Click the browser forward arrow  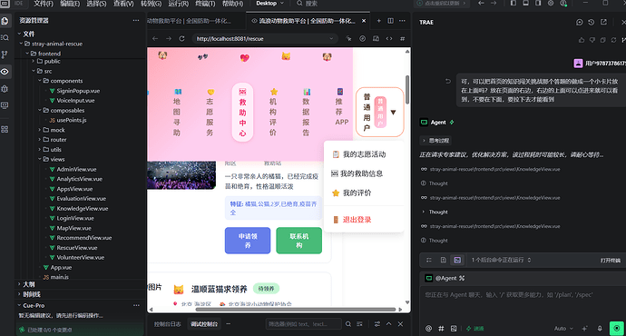[x=169, y=39]
